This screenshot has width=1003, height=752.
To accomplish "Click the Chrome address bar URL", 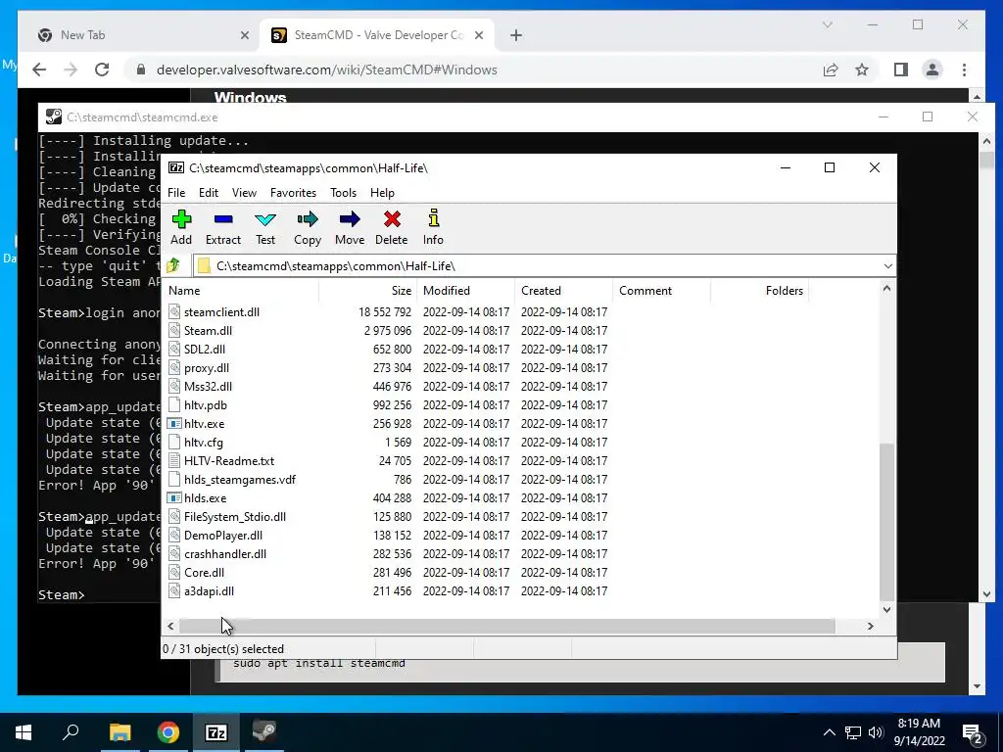I will 326,70.
